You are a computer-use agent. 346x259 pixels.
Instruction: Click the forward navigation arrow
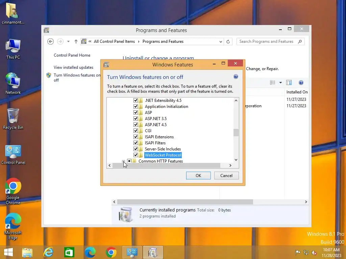(x=60, y=41)
